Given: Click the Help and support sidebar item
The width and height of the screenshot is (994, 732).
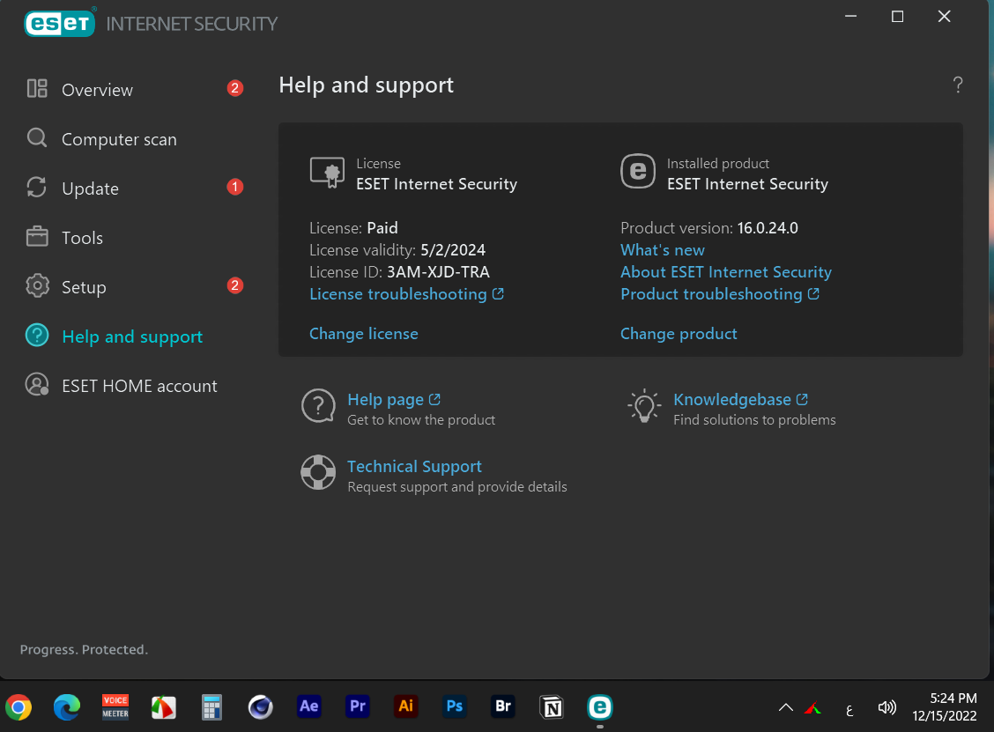Looking at the screenshot, I should click(x=133, y=336).
